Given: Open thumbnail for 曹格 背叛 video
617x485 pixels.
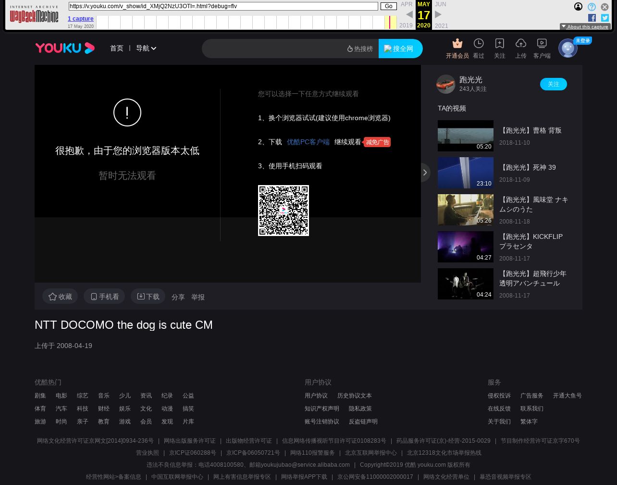Looking at the screenshot, I should (466, 136).
